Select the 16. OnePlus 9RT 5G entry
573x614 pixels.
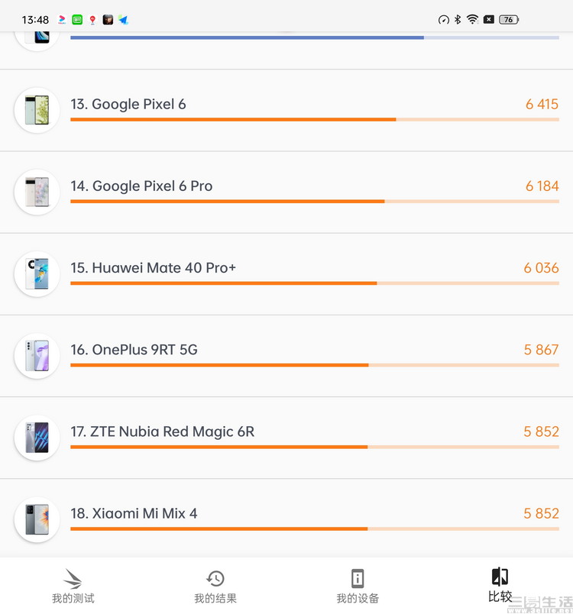(x=286, y=356)
